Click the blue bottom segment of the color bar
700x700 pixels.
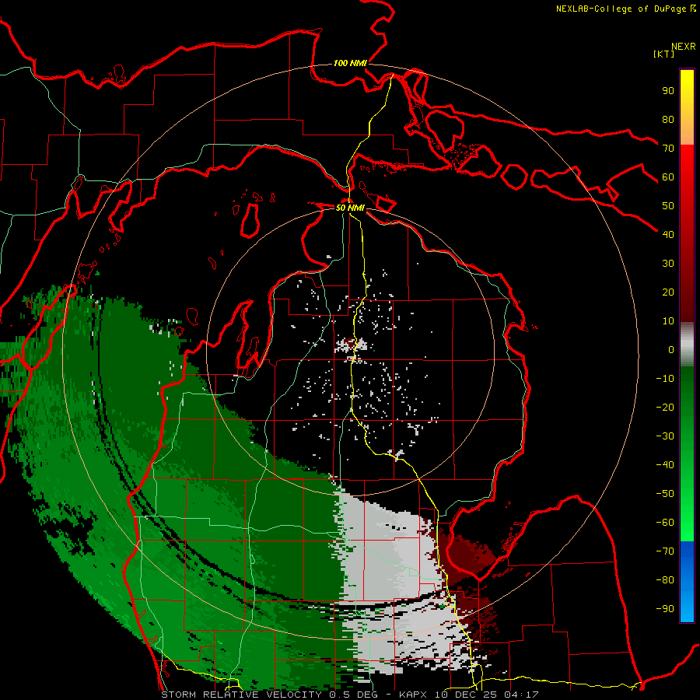pyautogui.click(x=687, y=582)
